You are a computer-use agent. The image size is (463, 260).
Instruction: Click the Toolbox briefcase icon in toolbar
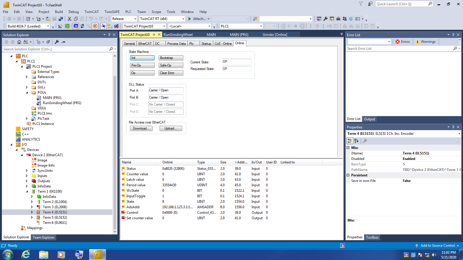pyautogui.click(x=338, y=19)
